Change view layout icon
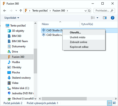This screenshot has width=118, height=106. coord(93,18)
